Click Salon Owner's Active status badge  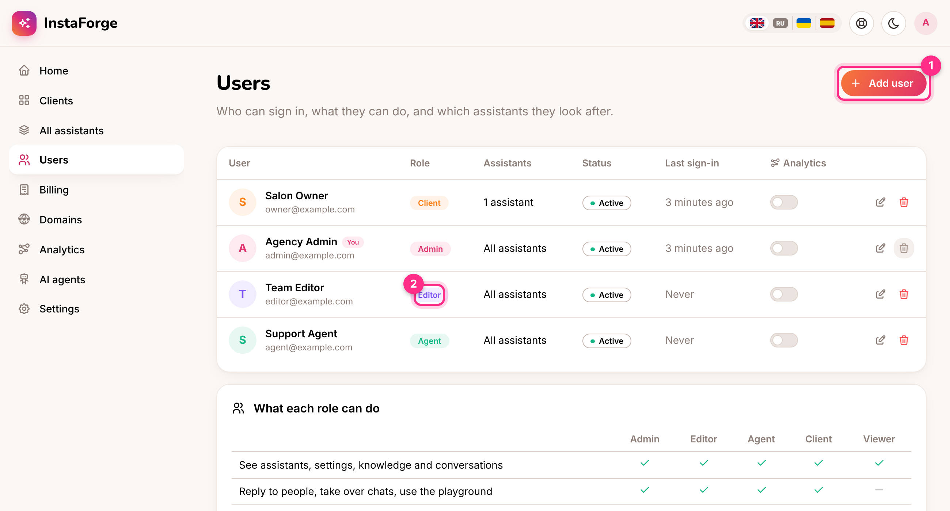tap(607, 203)
